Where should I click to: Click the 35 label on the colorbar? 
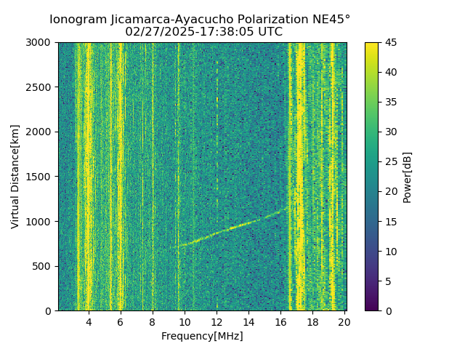pyautogui.click(x=391, y=102)
